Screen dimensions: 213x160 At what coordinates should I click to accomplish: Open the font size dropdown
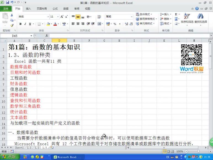[58, 17]
